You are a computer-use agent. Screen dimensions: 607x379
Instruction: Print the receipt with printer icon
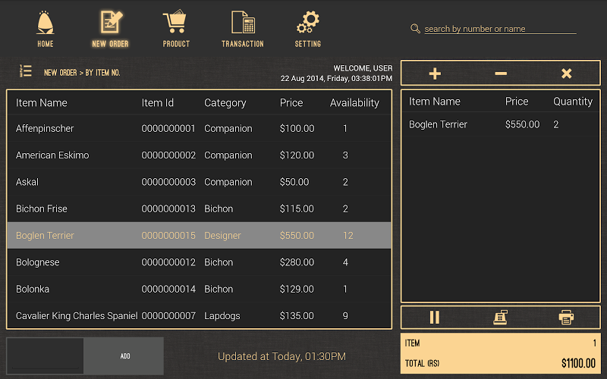(x=566, y=318)
